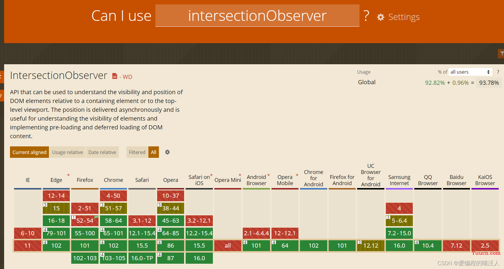Select Safari 3.1-12 version cell
This screenshot has width=504, height=269.
click(142, 221)
